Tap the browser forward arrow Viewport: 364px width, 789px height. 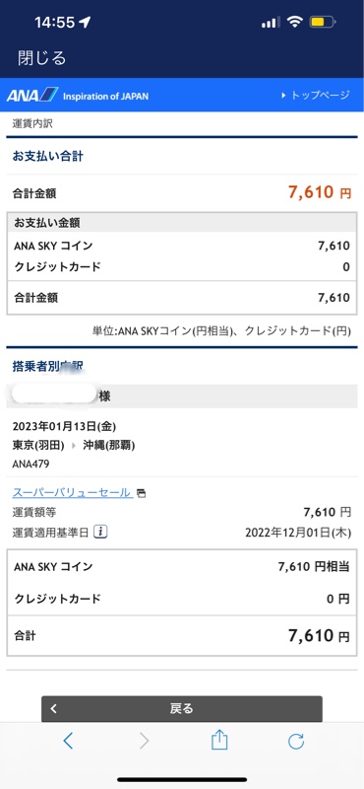144,741
